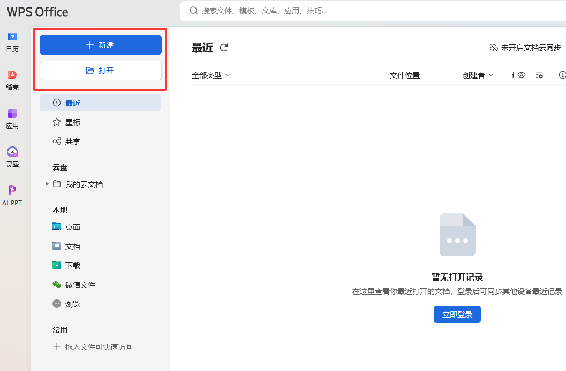
Task: Click the WPS Office title
Action: point(37,12)
